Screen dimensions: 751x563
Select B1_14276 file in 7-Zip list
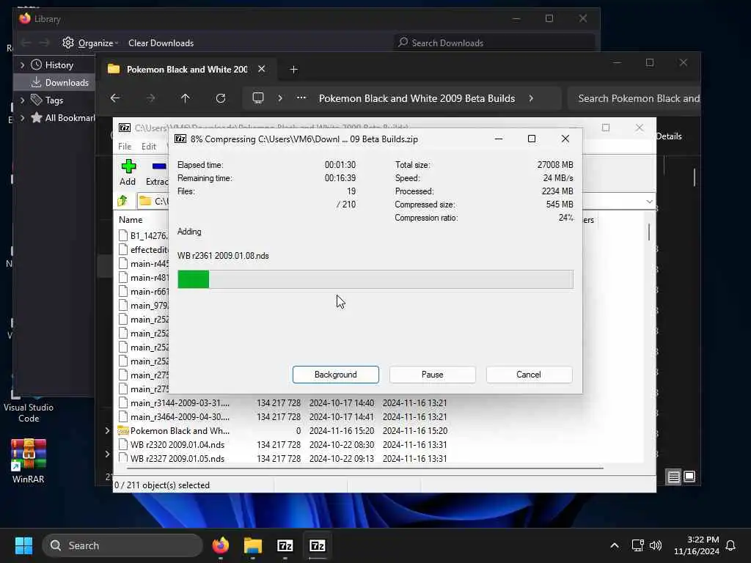(143, 235)
